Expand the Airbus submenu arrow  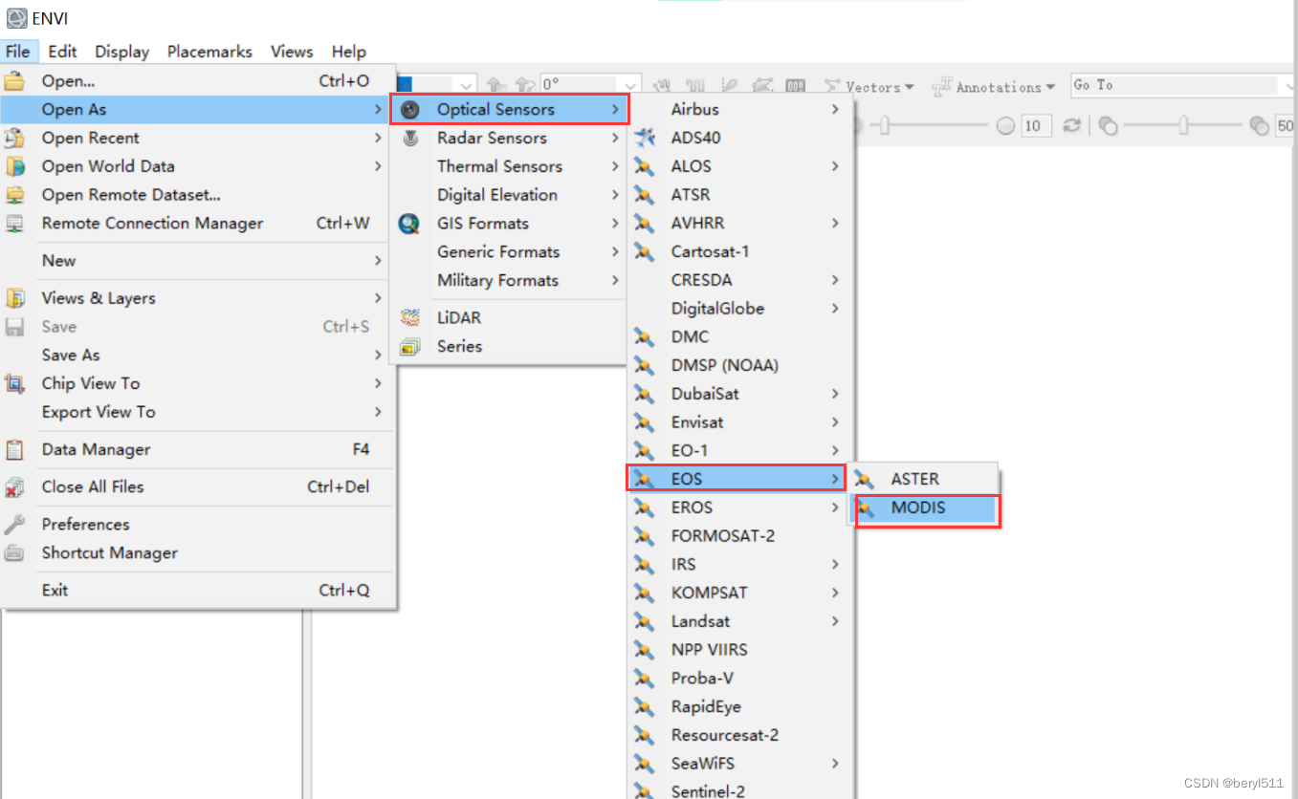click(x=835, y=109)
